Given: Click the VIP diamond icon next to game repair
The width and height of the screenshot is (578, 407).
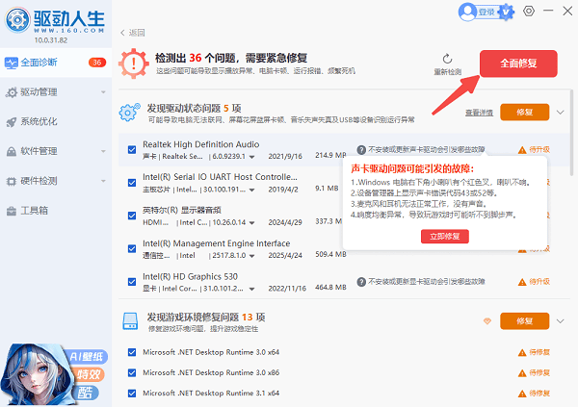Looking at the screenshot, I should pos(486,320).
